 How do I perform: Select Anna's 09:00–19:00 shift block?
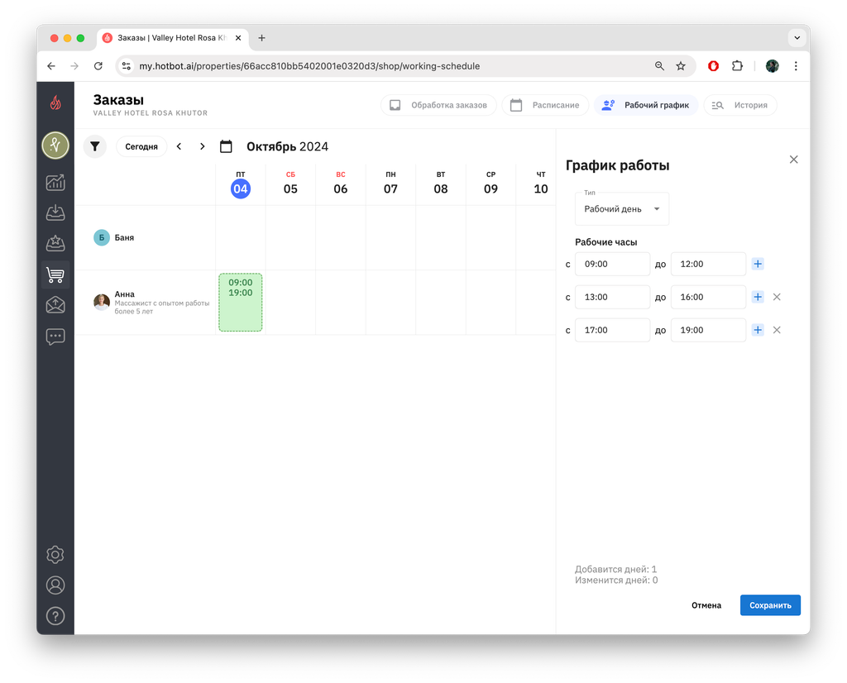(x=241, y=303)
